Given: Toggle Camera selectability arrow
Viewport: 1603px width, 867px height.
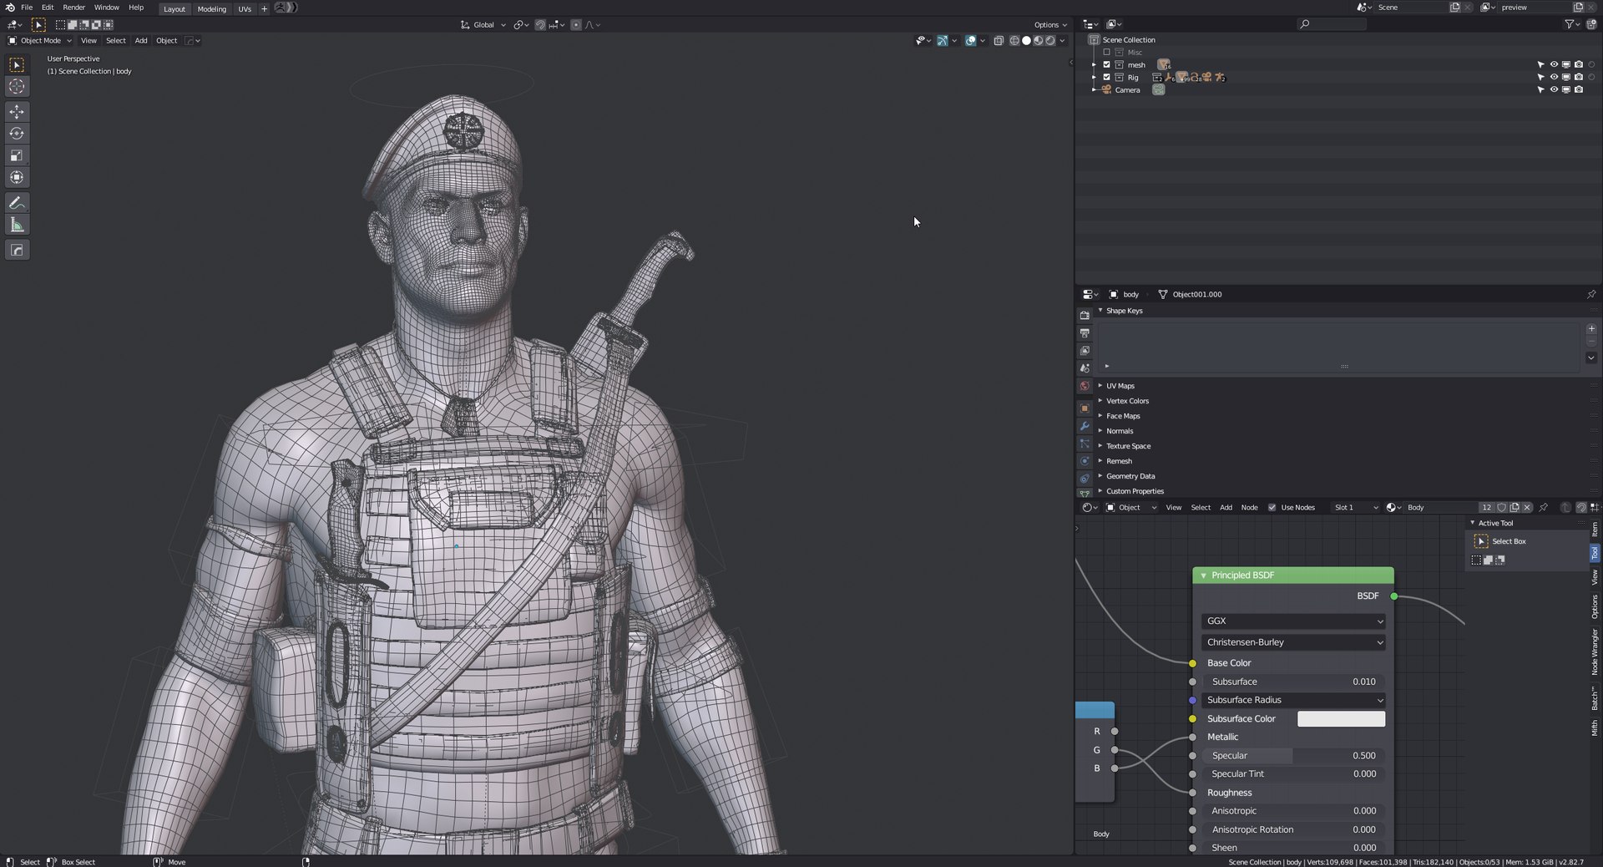Looking at the screenshot, I should point(1541,89).
